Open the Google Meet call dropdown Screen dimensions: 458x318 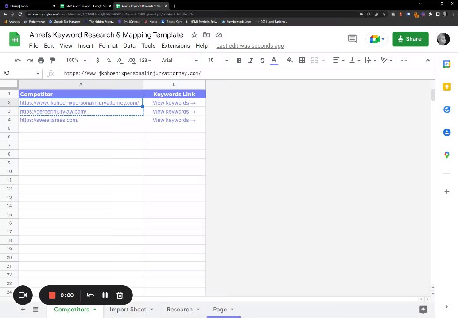tap(377, 39)
